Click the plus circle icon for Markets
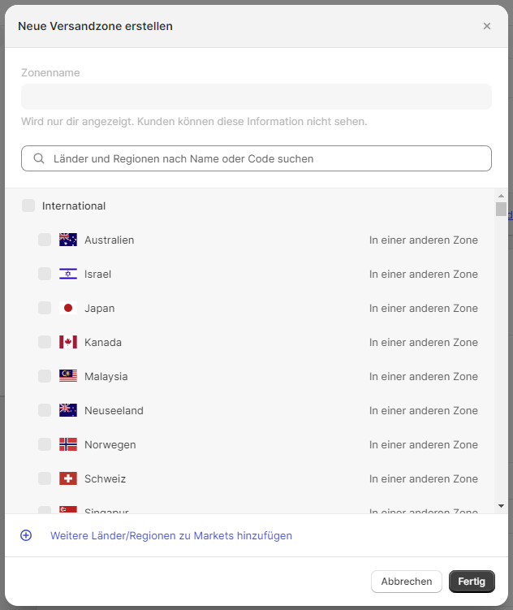513x610 pixels. tap(26, 535)
